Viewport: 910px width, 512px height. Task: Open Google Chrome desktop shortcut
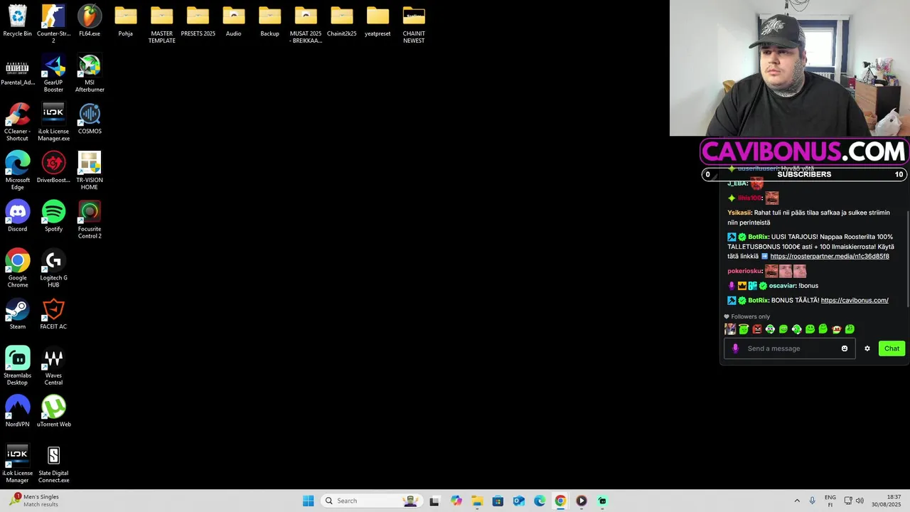[x=17, y=268]
